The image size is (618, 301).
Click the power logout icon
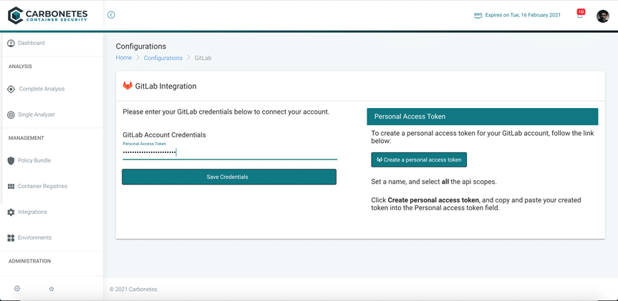(x=52, y=289)
